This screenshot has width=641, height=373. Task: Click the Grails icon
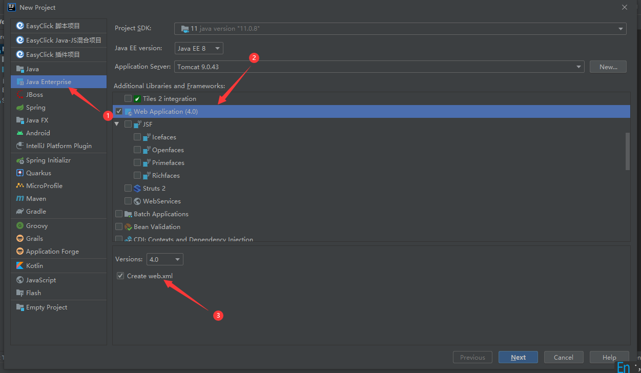[x=20, y=239]
